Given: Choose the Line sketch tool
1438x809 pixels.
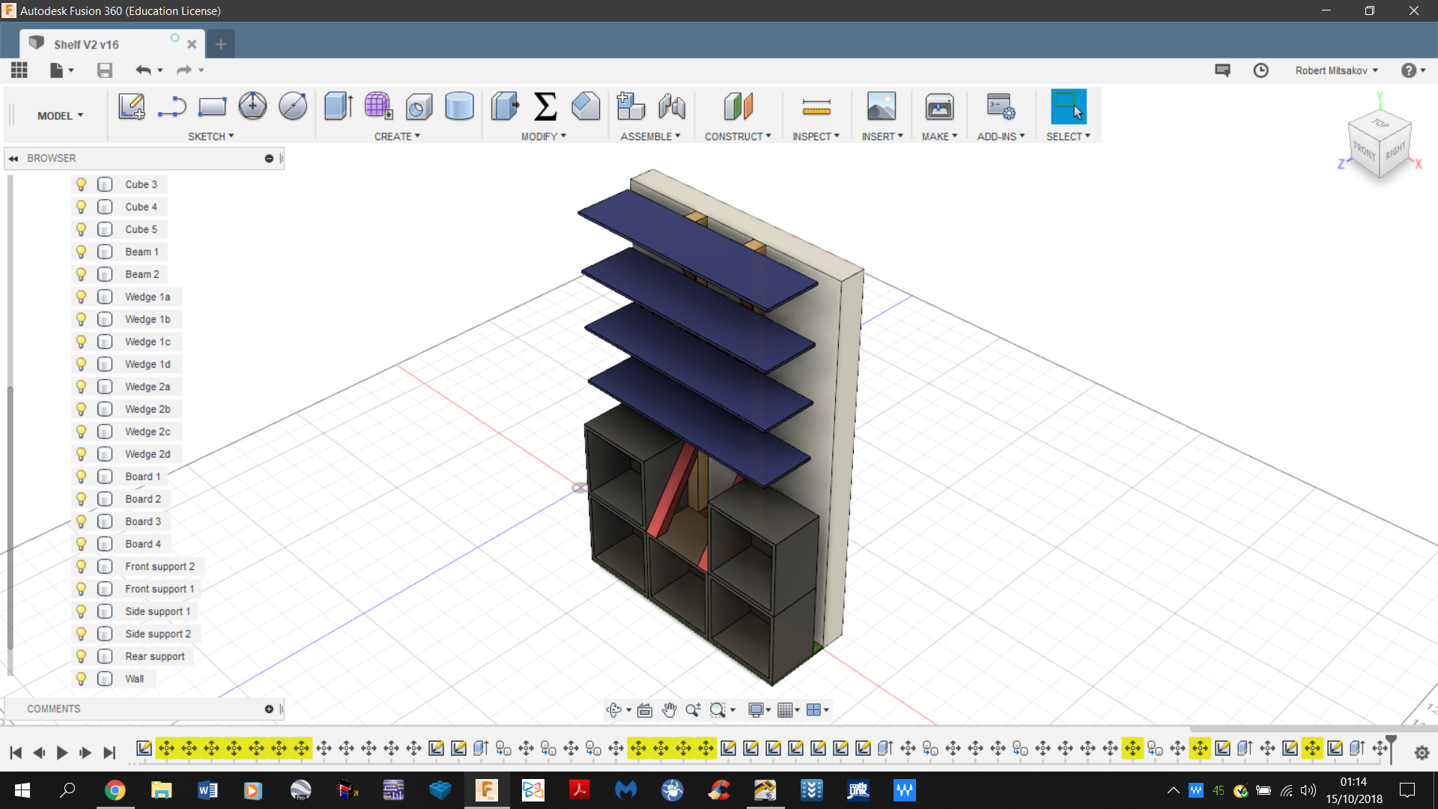Looking at the screenshot, I should (172, 106).
